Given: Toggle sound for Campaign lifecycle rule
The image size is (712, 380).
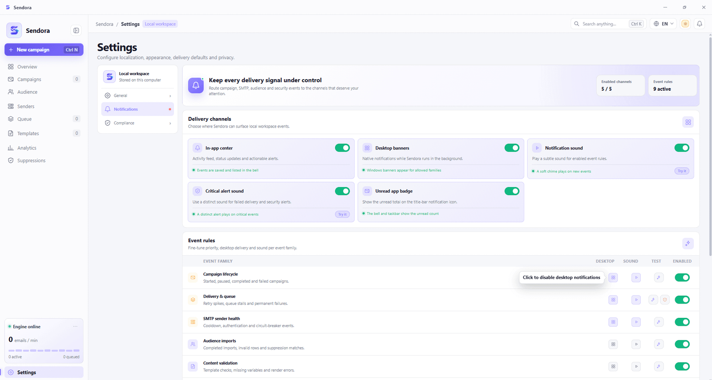Looking at the screenshot, I should (x=636, y=277).
